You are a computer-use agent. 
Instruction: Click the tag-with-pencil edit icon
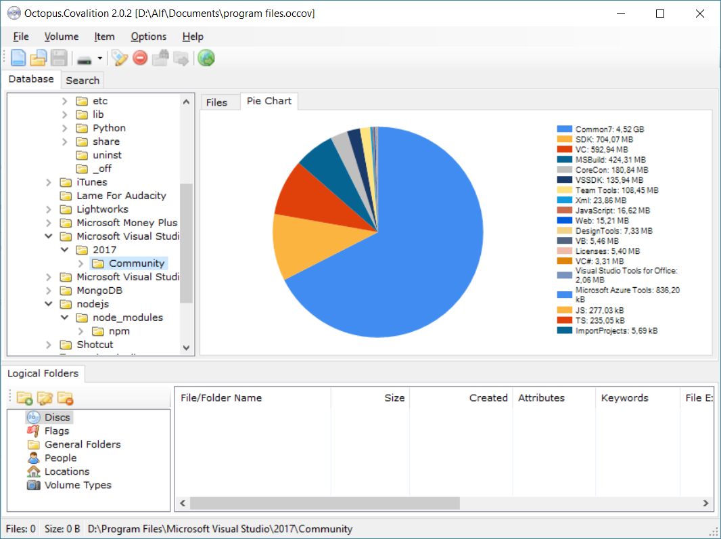click(120, 58)
